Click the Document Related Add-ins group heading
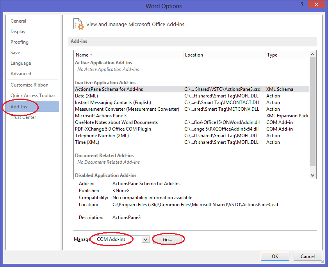Viewport: 328px width, 267px height. pyautogui.click(x=104, y=155)
